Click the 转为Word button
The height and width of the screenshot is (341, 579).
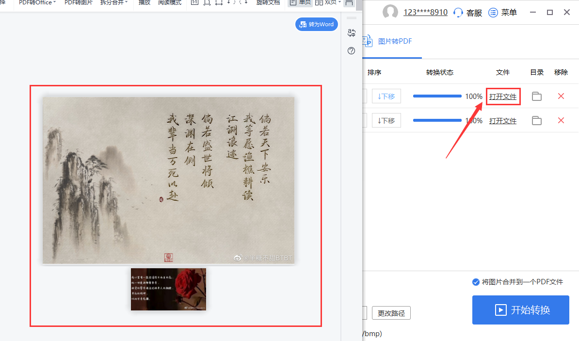click(317, 24)
